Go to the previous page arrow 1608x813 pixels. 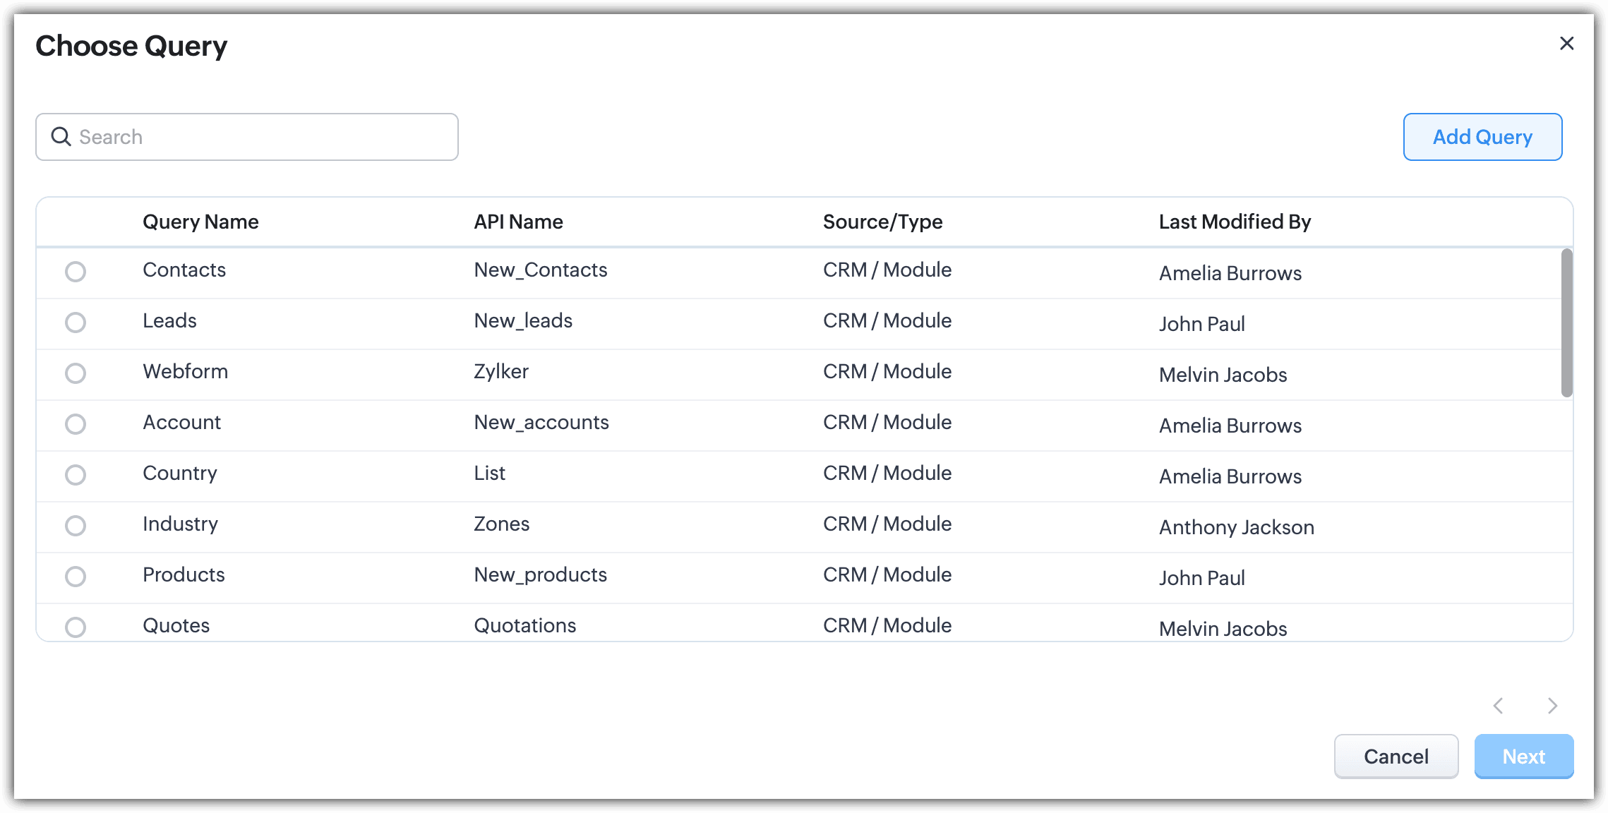[x=1499, y=706]
